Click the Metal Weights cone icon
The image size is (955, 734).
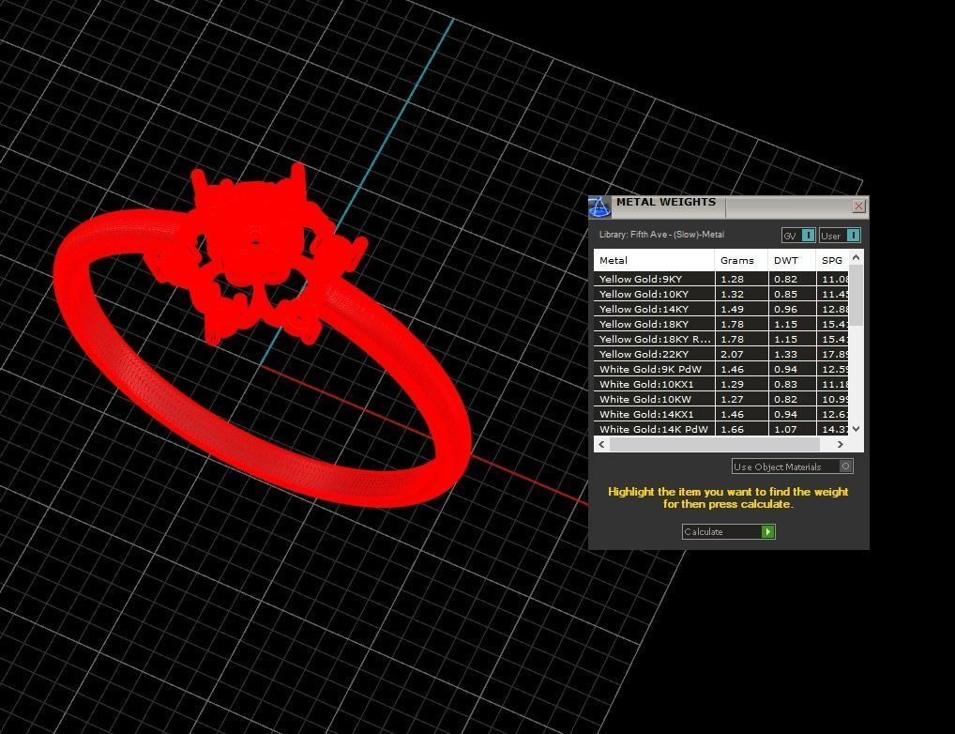click(x=599, y=207)
